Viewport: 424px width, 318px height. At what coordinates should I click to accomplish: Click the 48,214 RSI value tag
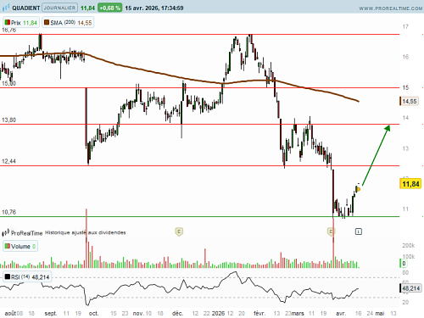(x=410, y=288)
